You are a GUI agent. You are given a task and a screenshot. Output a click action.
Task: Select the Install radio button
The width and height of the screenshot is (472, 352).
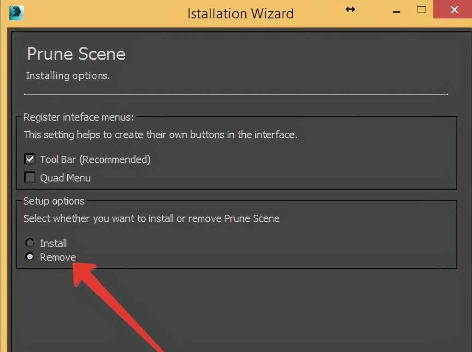30,242
